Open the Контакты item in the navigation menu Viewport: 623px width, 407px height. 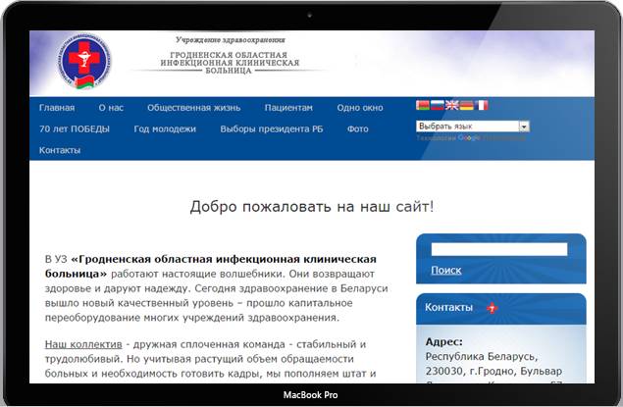click(60, 150)
